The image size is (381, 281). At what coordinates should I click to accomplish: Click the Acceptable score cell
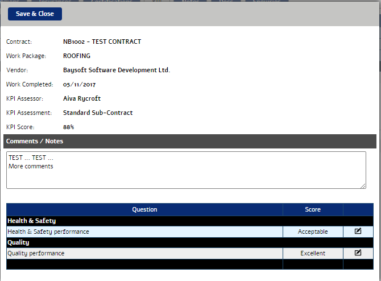[x=313, y=232]
